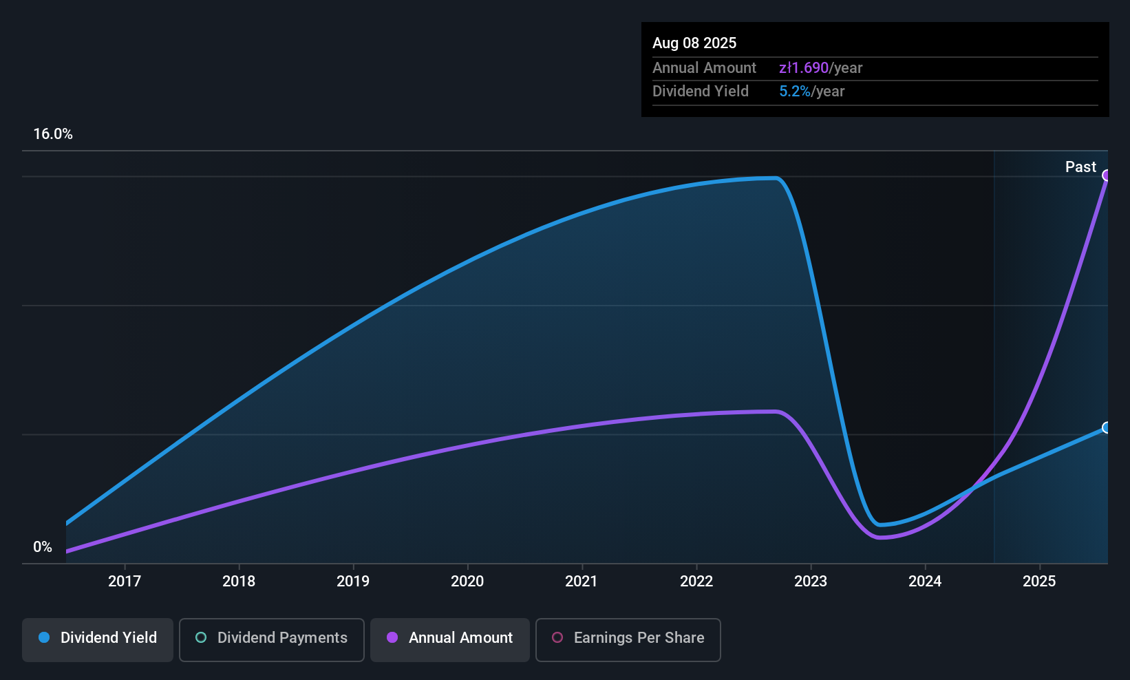Click the 2025 x-axis label

[x=1039, y=582]
